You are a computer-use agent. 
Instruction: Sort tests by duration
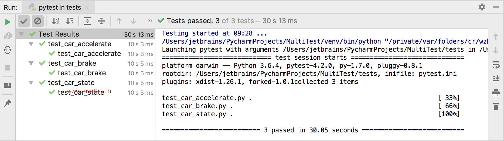[x=70, y=21]
